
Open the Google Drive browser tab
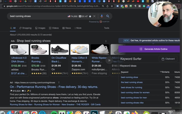tap(25, 1)
